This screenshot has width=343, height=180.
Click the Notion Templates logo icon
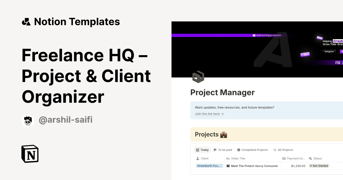pyautogui.click(x=26, y=21)
